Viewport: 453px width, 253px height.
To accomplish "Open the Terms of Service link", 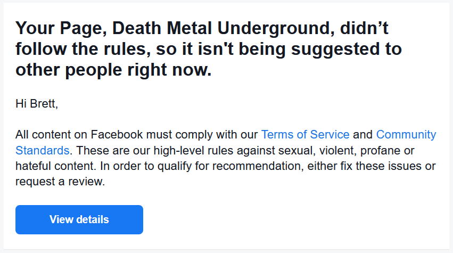I will click(x=305, y=135).
